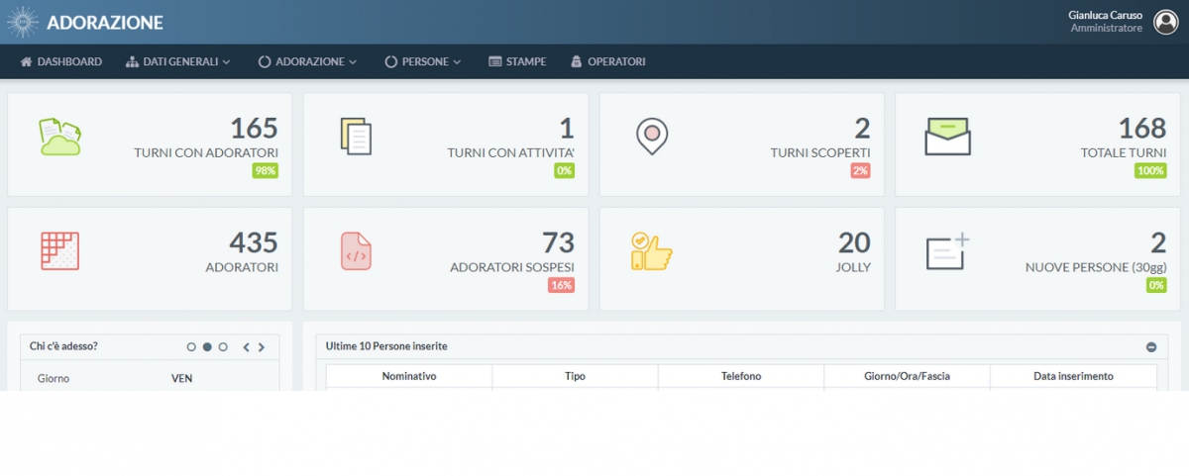Select the first carousel dot in Chi c'è adesso
Screen dimensions: 1189x476
[191, 347]
